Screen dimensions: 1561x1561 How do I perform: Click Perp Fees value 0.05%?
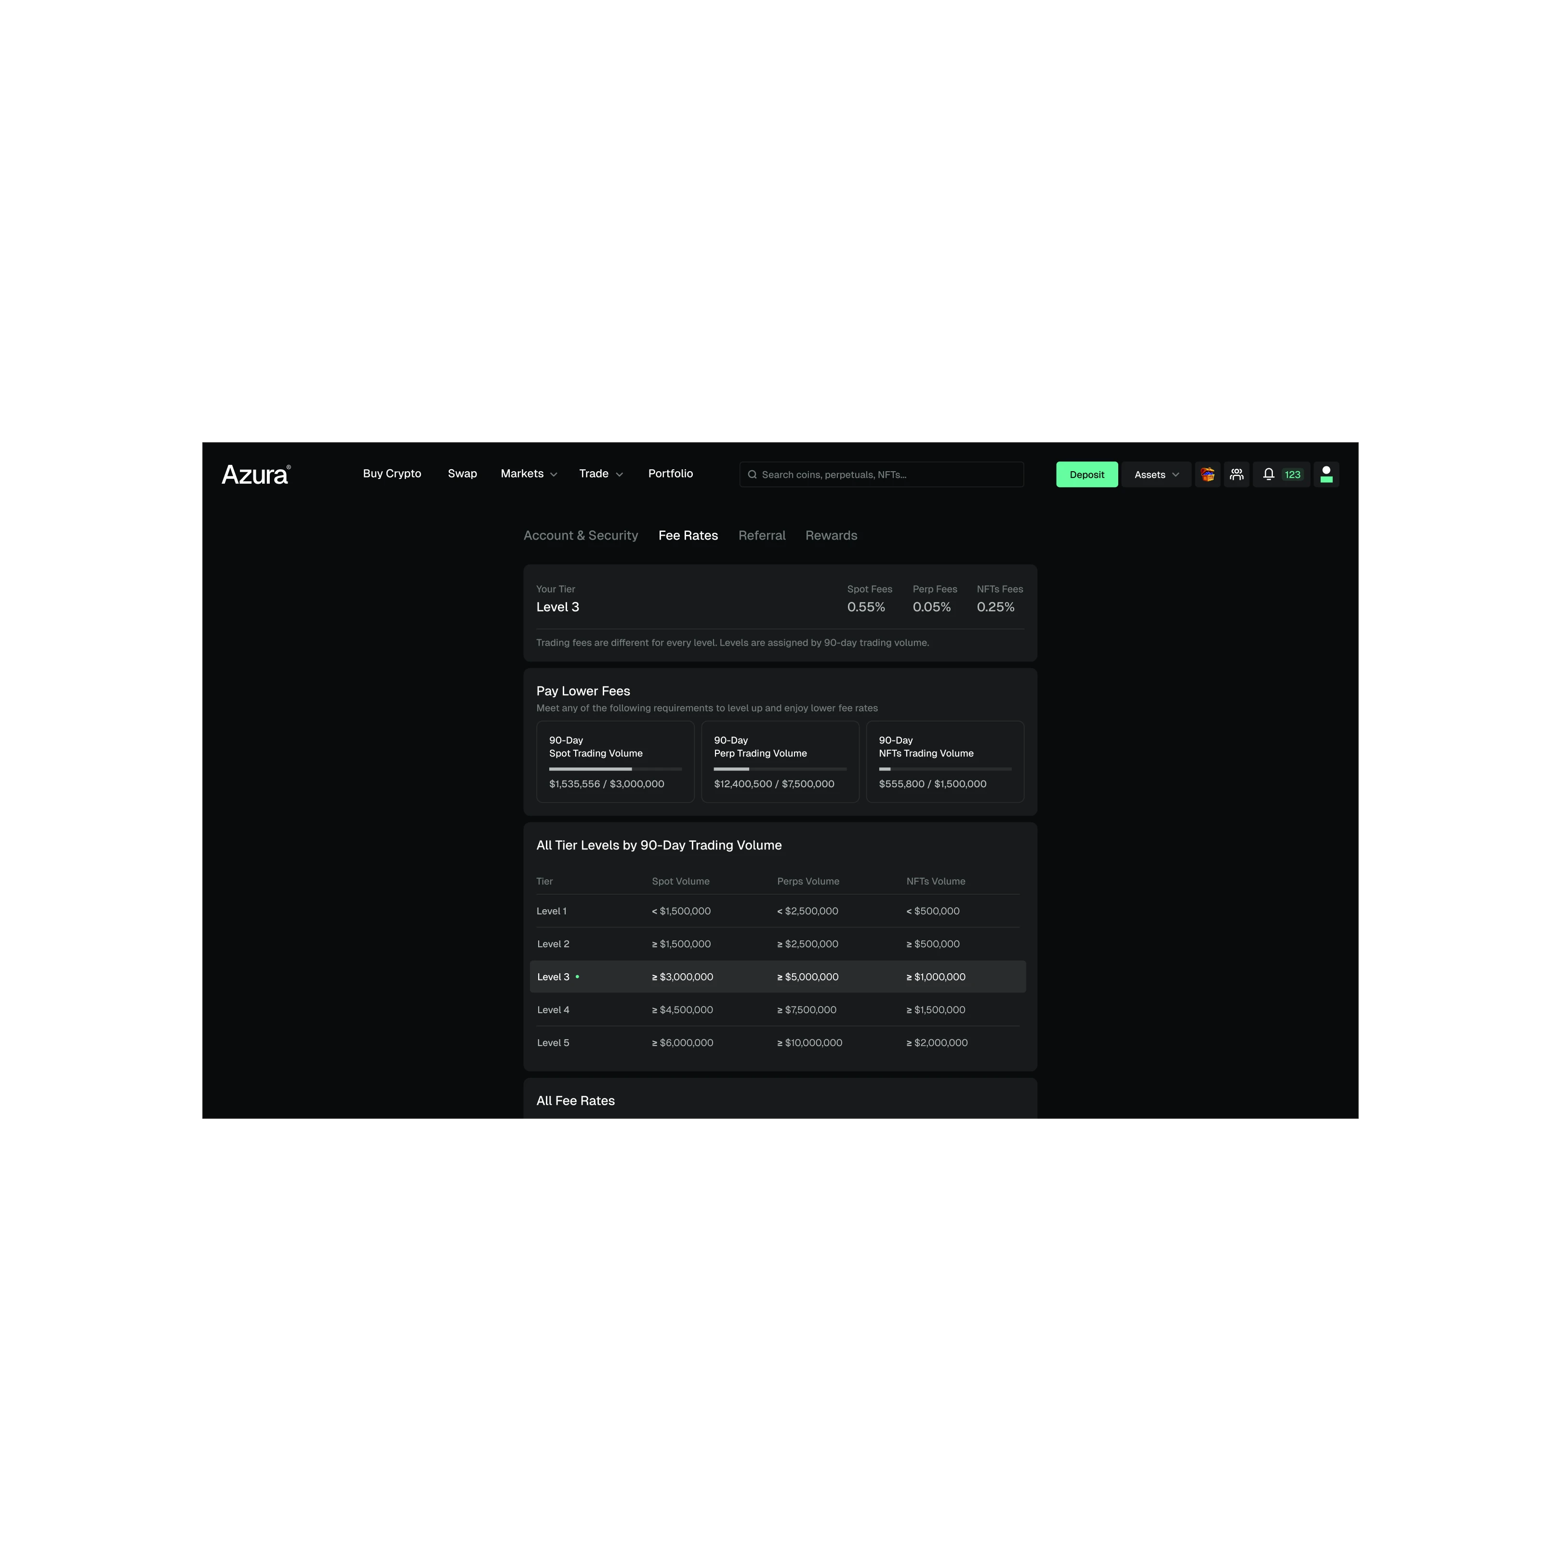(932, 607)
